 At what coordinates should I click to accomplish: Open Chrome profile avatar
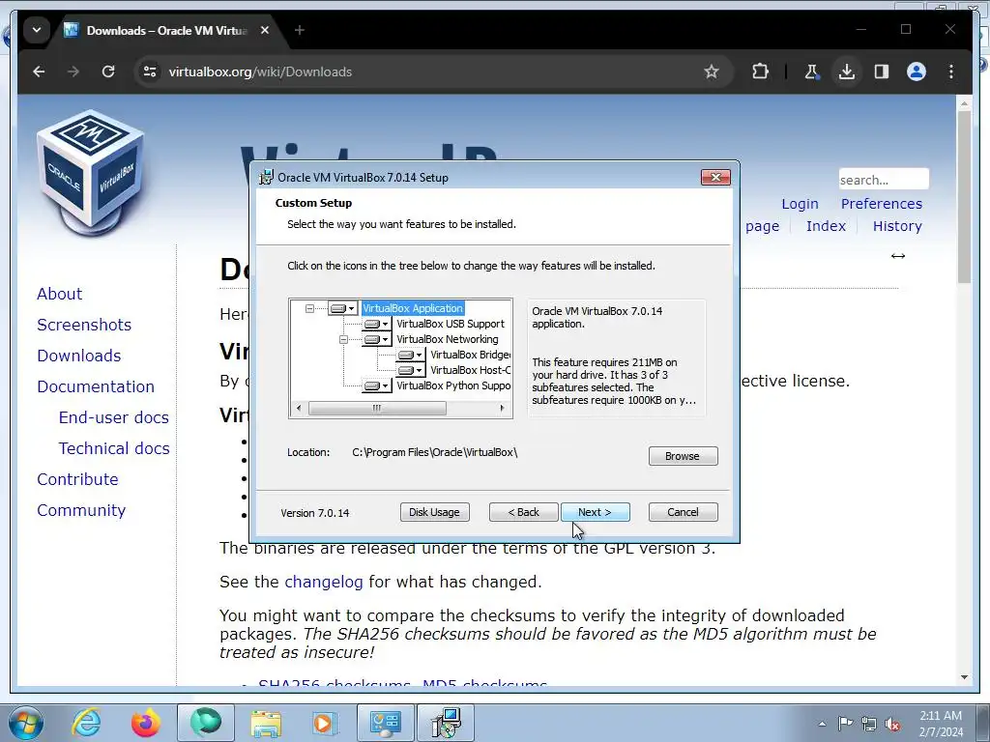917,71
